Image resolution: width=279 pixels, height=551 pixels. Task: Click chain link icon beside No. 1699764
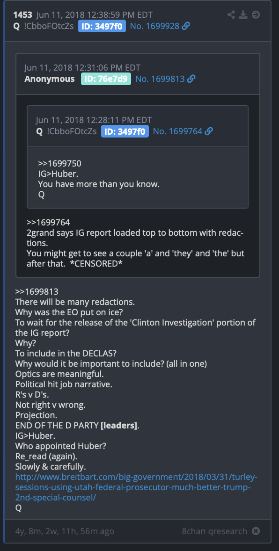(x=209, y=131)
